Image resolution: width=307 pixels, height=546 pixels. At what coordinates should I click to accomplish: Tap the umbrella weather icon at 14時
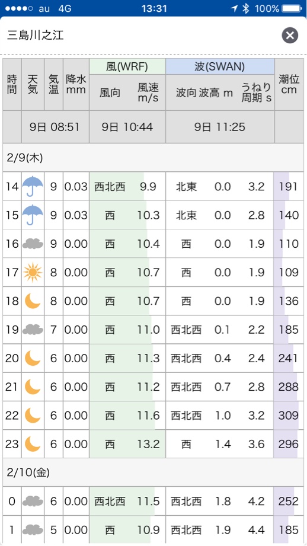(x=33, y=186)
